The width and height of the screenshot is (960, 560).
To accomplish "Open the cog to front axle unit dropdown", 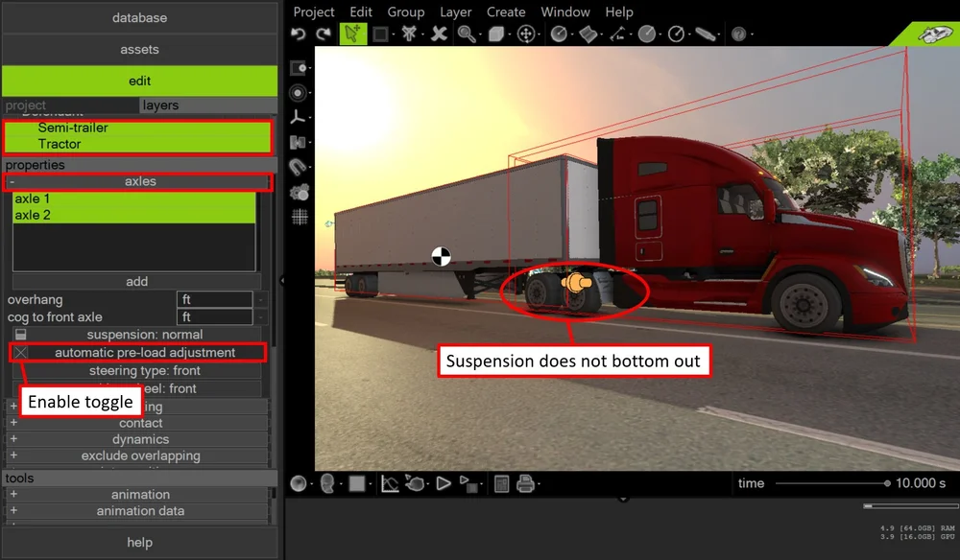I will tap(261, 316).
